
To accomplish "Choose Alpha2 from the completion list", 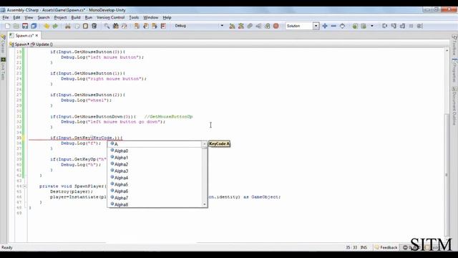I will (x=155, y=164).
